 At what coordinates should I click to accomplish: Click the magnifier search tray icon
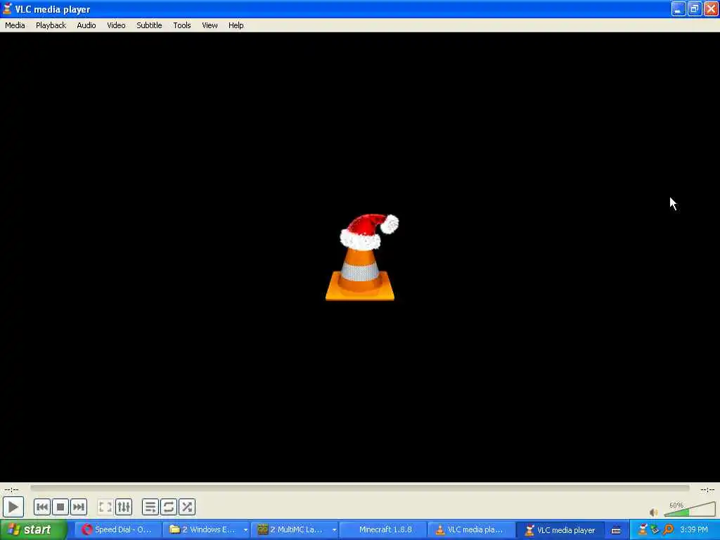coord(668,529)
